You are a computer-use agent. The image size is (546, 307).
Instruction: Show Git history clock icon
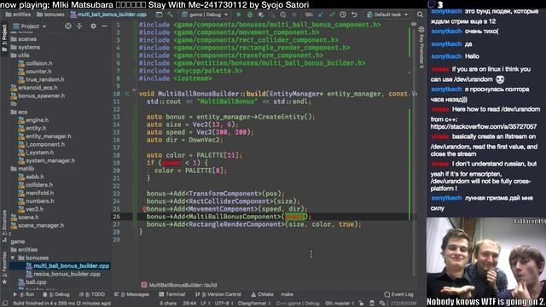(x=343, y=14)
